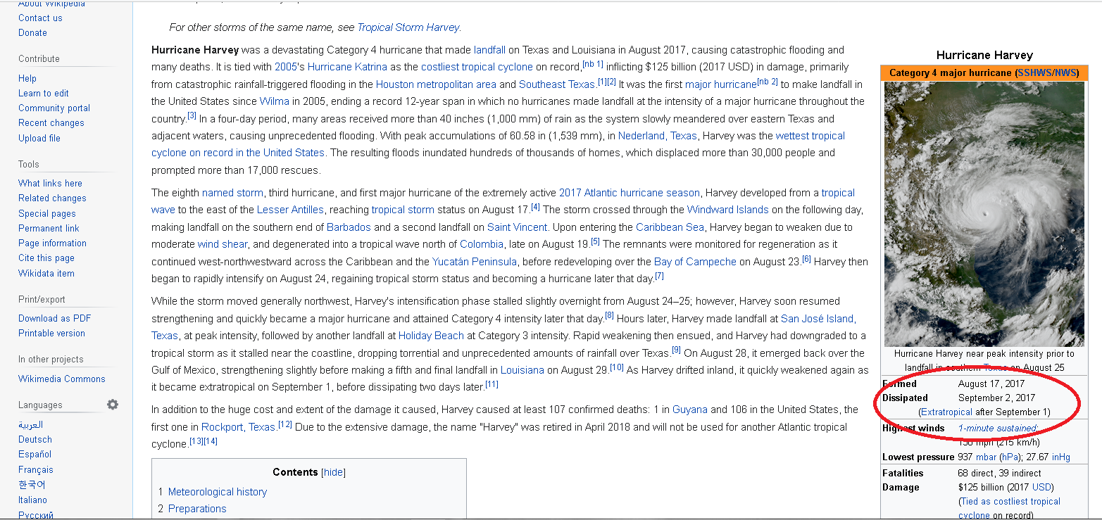Open the 2017 Atlantic hurricane season link
This screenshot has height=520, width=1102.
coord(630,193)
